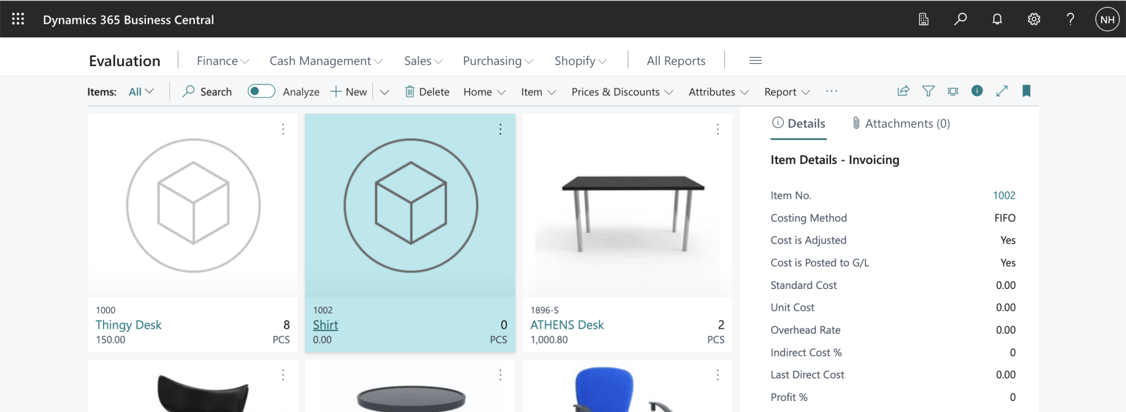Expand the Finance menu
The width and height of the screenshot is (1126, 412).
tap(223, 61)
